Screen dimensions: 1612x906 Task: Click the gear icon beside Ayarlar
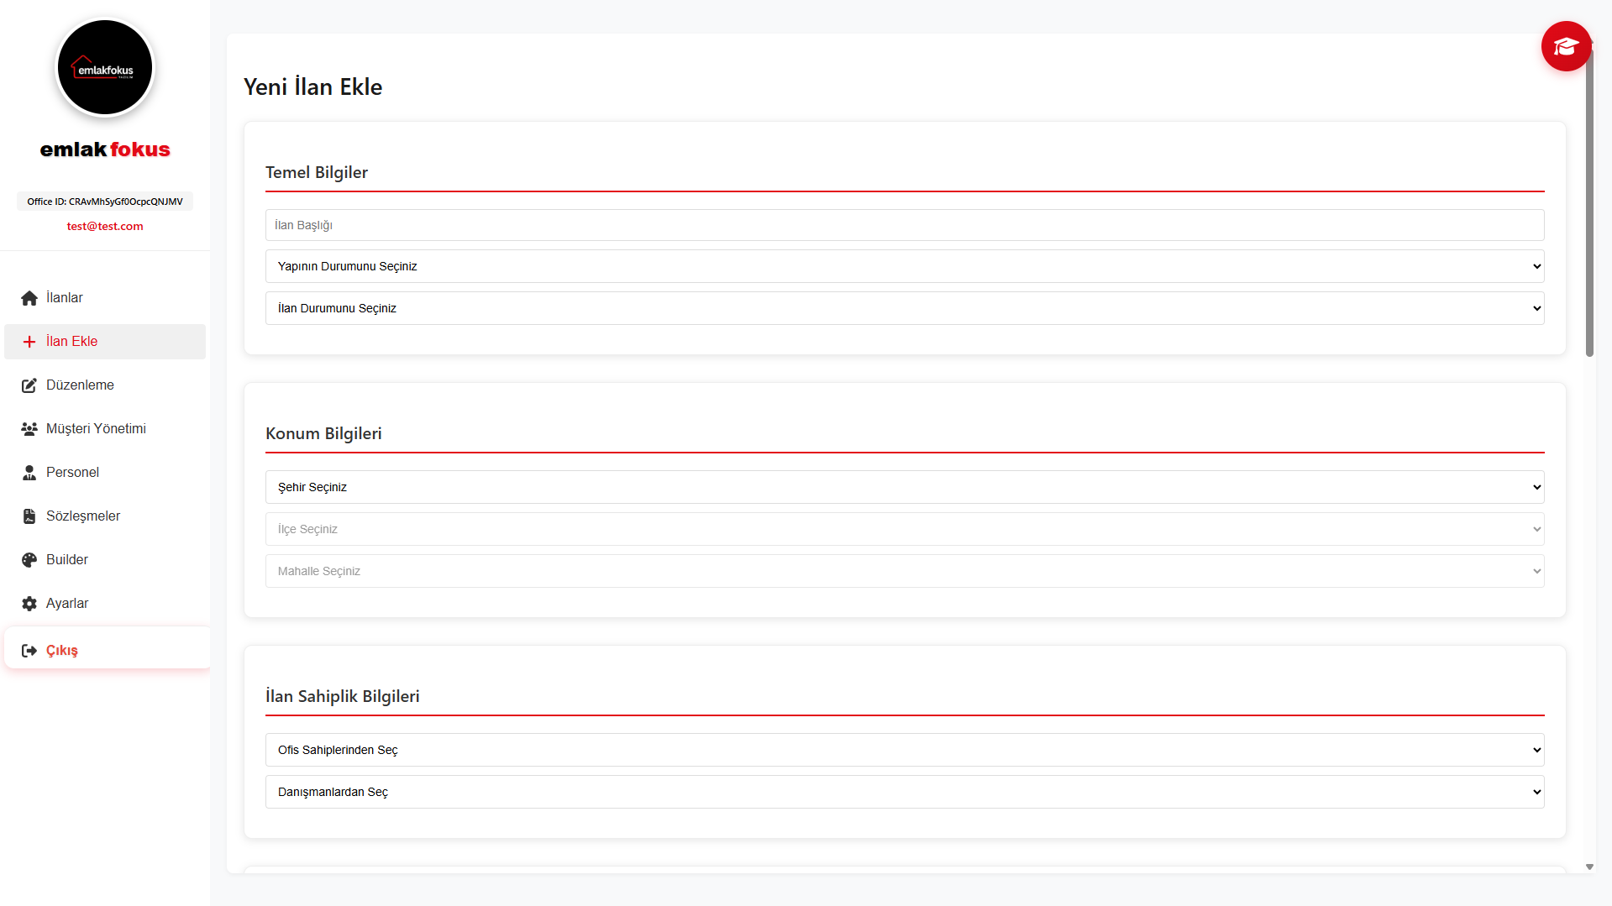click(x=29, y=604)
